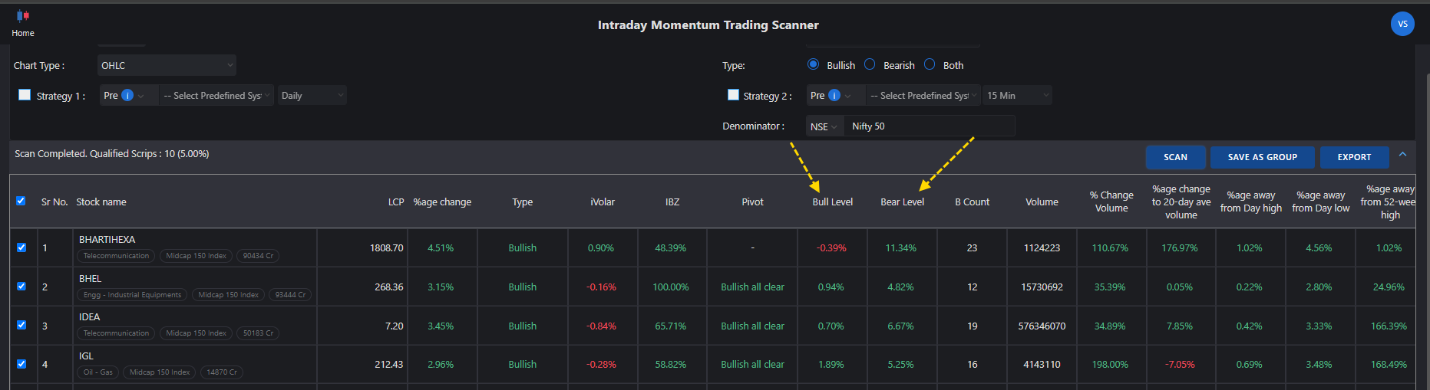Viewport: 1430px width, 390px height.
Task: Go to Home link
Action: point(23,33)
